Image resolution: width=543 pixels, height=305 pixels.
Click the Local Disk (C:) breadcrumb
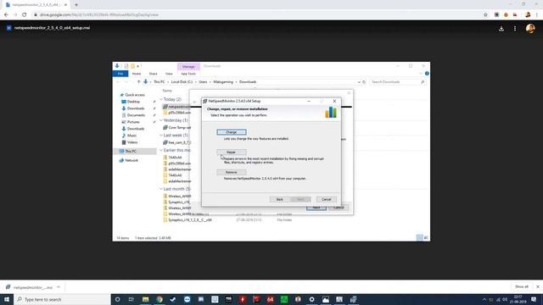182,82
